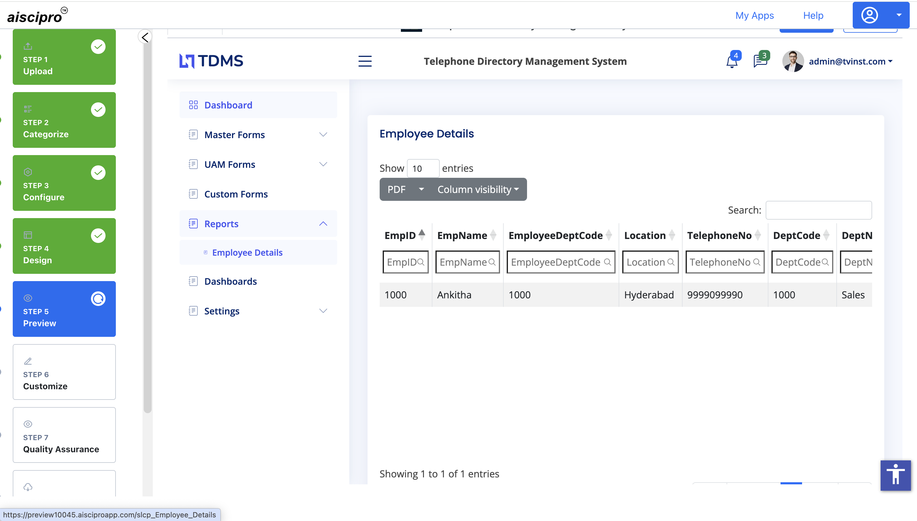The width and height of the screenshot is (917, 521).
Task: Click the Step 5 Preview progress icon
Action: click(x=98, y=298)
